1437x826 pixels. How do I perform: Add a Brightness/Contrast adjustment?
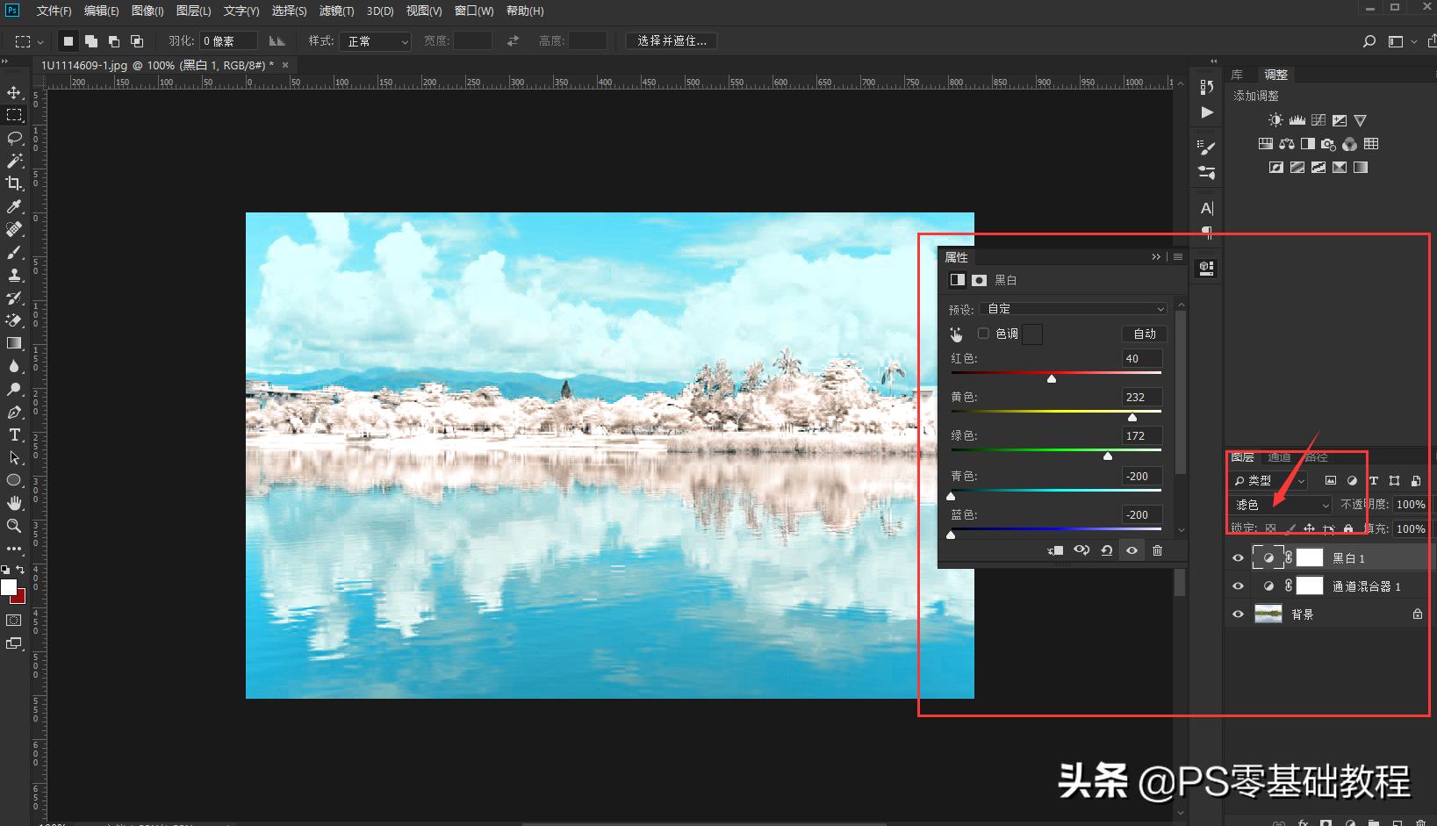(1275, 120)
